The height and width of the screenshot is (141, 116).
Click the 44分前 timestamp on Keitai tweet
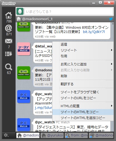tap(39, 60)
